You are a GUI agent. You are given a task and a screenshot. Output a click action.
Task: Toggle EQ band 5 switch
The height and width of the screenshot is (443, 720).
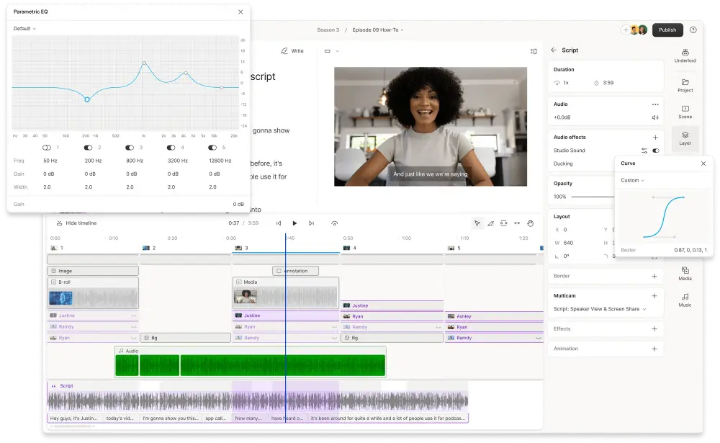tap(213, 148)
